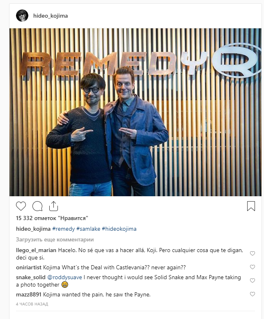Open the #hideokojima hashtag
Image resolution: width=264 pixels, height=319 pixels.
pyautogui.click(x=119, y=229)
